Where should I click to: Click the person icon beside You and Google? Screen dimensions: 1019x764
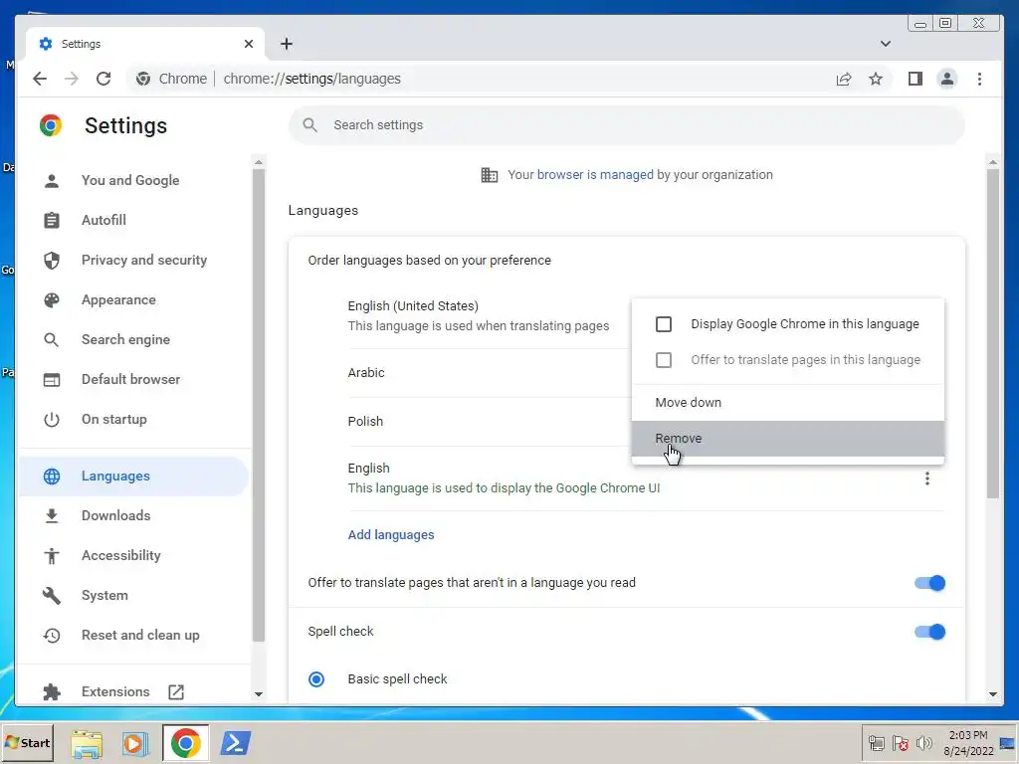(52, 181)
